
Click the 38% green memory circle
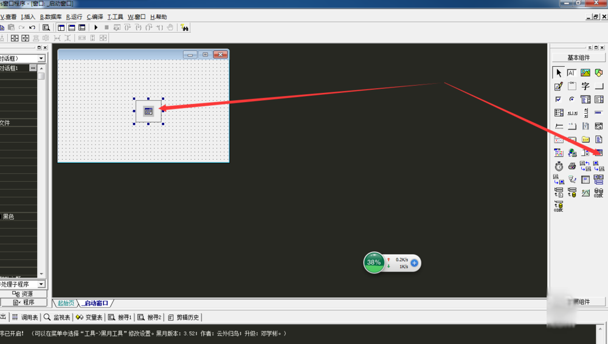pos(374,262)
